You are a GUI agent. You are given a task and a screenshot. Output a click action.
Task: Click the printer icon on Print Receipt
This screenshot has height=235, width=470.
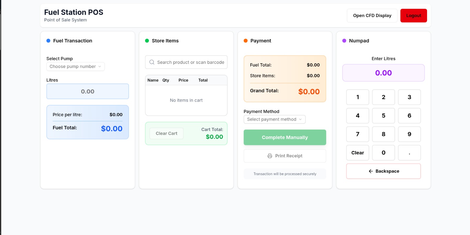(x=270, y=156)
